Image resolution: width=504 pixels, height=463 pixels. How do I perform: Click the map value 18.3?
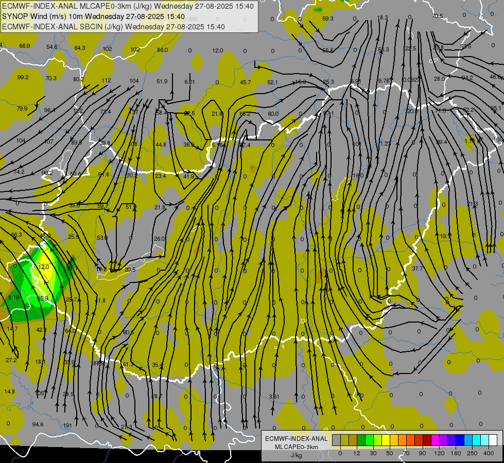tap(383, 17)
